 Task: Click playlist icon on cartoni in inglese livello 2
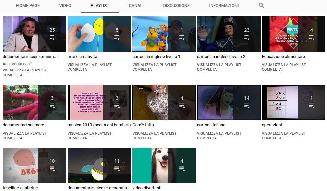pos(247,38)
